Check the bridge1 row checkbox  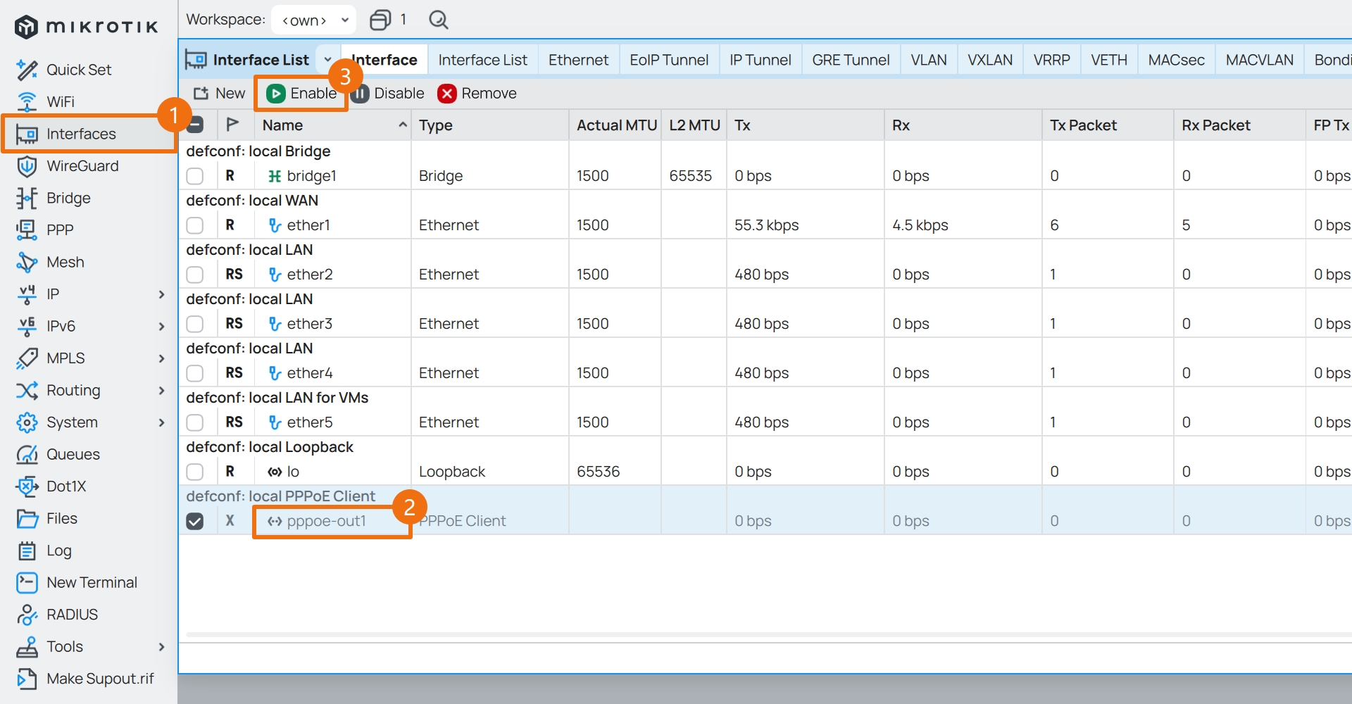195,176
